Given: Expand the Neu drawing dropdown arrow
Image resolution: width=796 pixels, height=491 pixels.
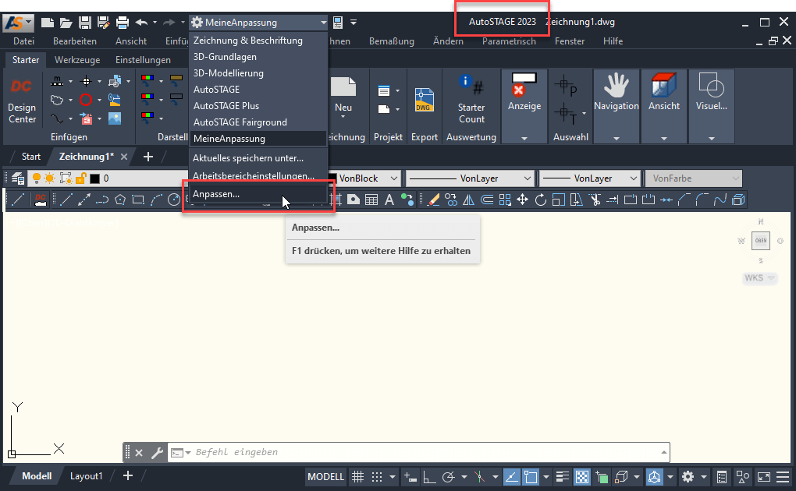Looking at the screenshot, I should [x=343, y=117].
